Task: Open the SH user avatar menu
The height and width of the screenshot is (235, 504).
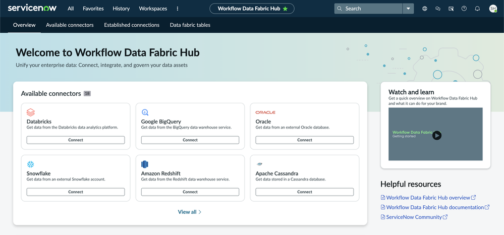Action: (493, 9)
